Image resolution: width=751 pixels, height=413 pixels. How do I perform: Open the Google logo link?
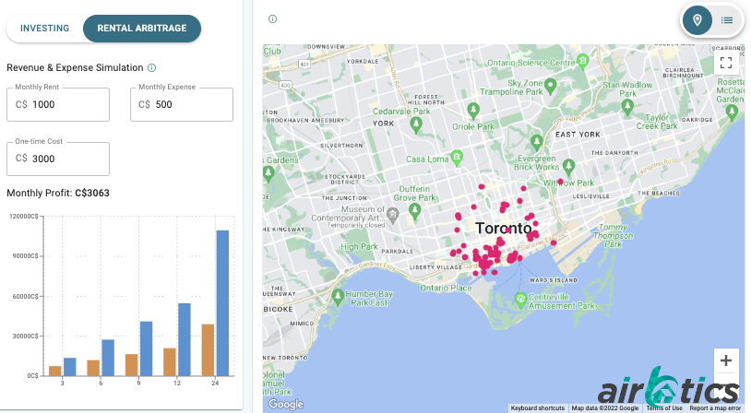286,405
